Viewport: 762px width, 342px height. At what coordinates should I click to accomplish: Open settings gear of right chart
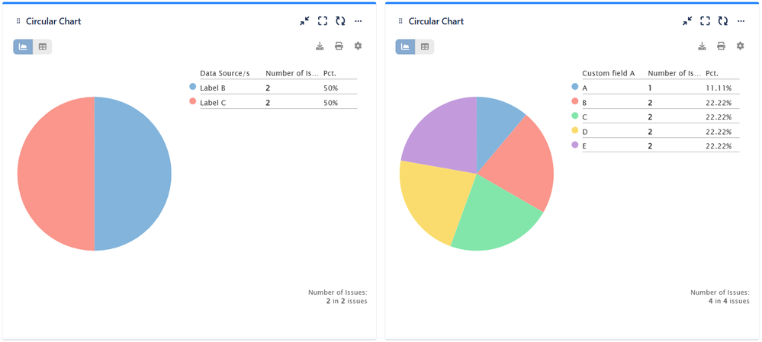(740, 46)
